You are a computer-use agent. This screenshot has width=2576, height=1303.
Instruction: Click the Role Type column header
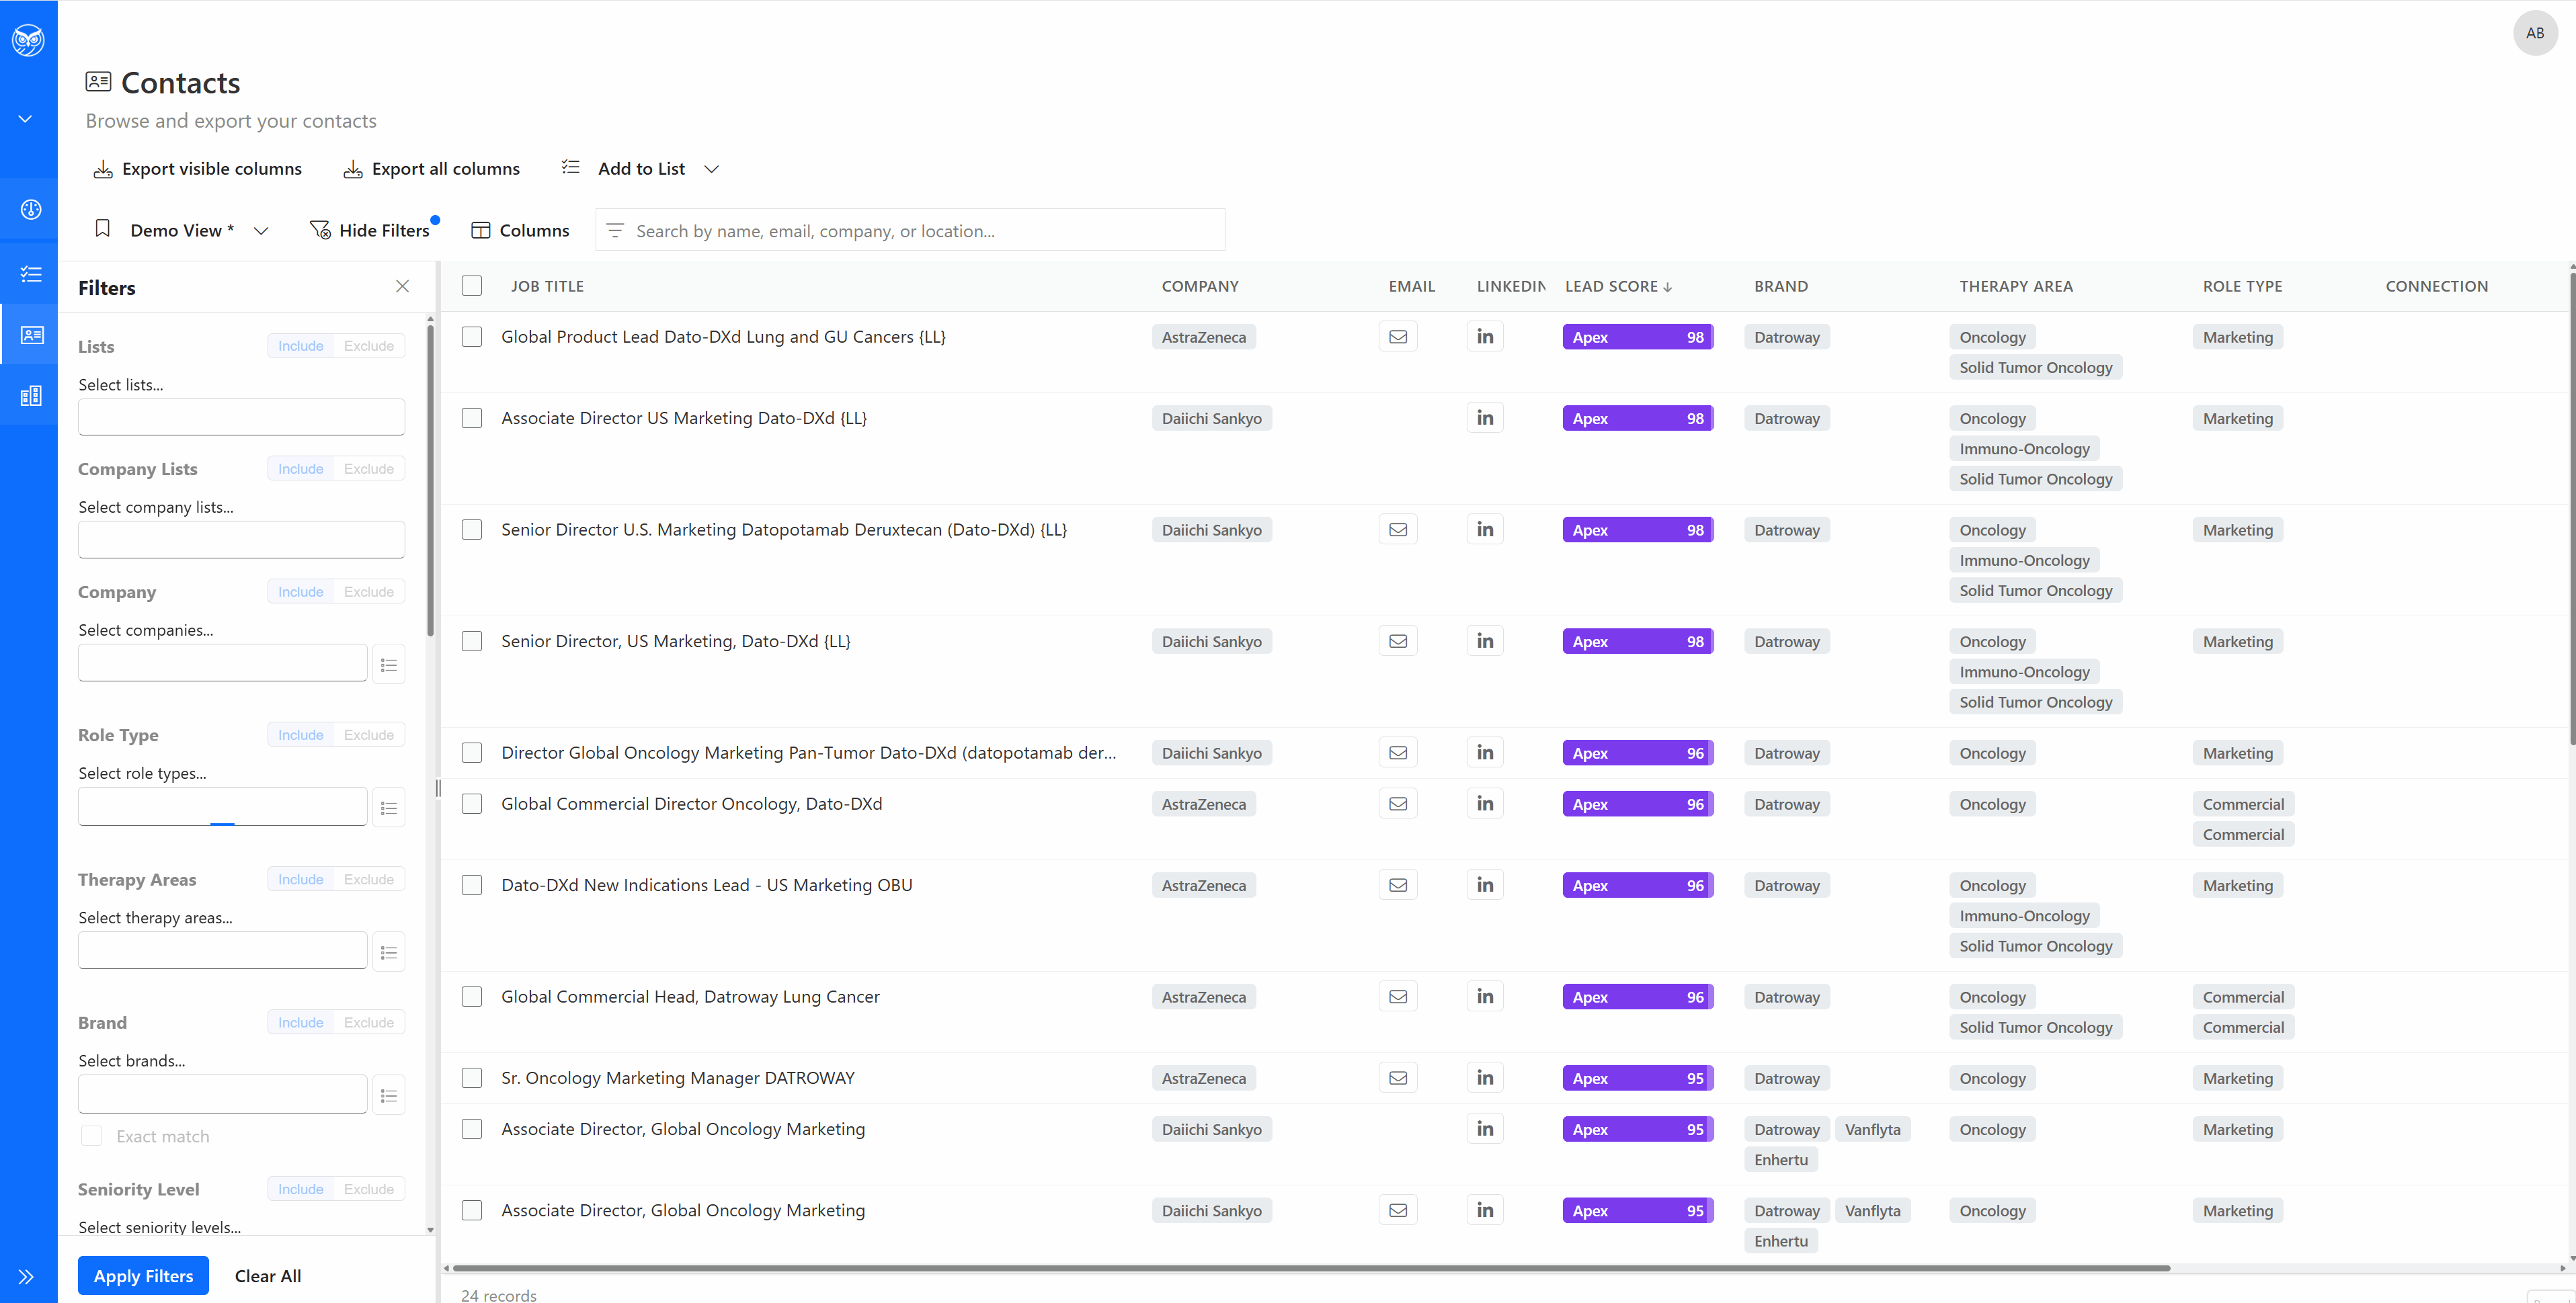click(x=2242, y=286)
